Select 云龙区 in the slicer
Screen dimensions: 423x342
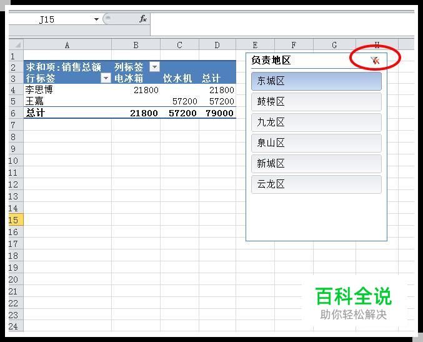click(316, 184)
